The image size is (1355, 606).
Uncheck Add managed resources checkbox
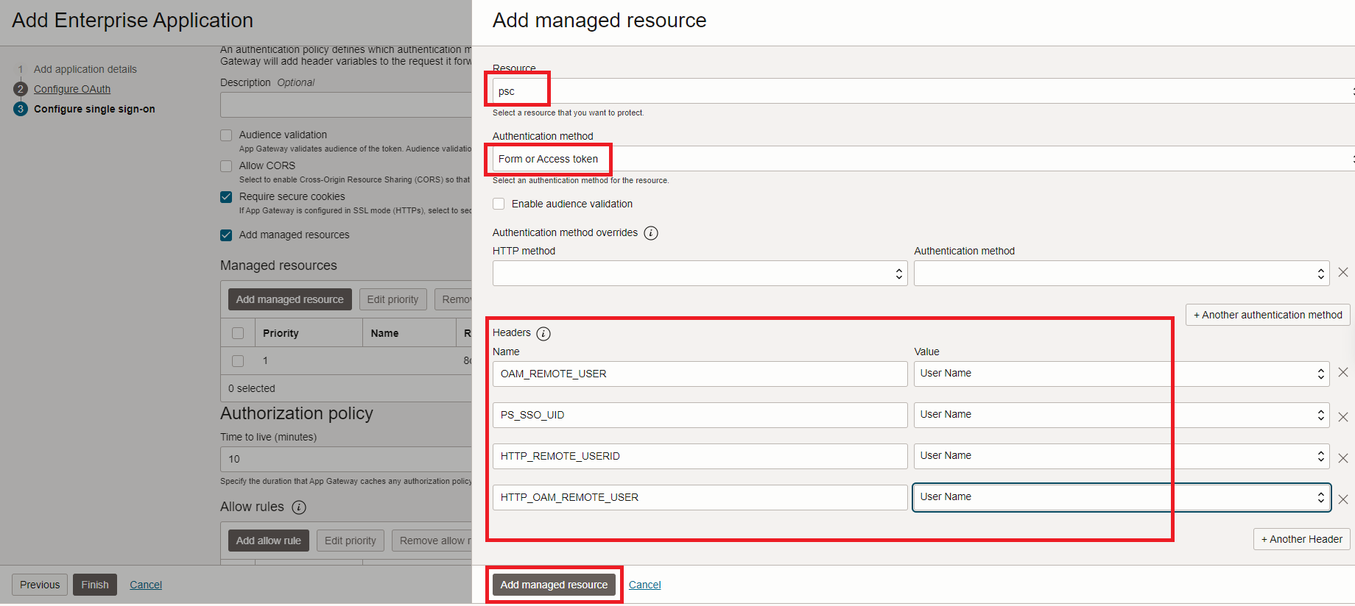click(226, 235)
